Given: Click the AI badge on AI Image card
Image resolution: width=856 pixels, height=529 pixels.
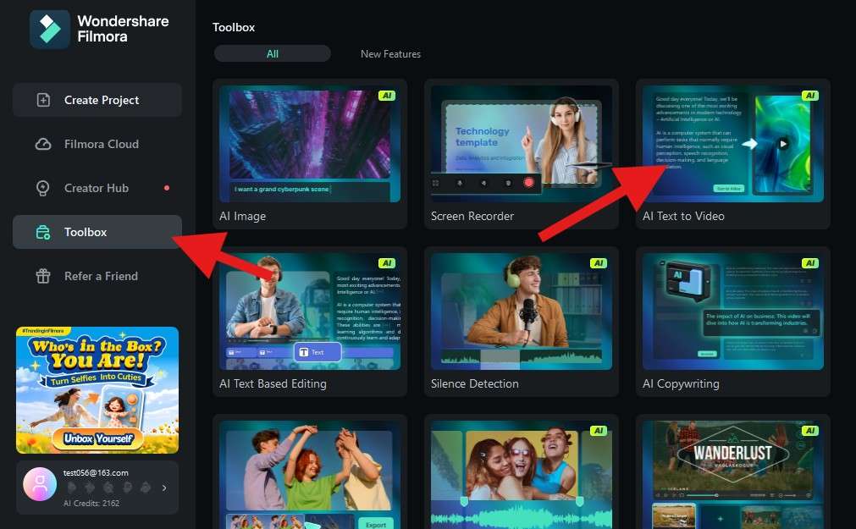Looking at the screenshot, I should click(x=387, y=96).
